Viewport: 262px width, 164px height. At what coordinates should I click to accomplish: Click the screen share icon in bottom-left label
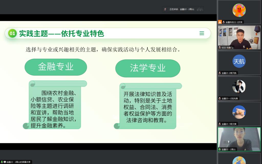click(5, 162)
